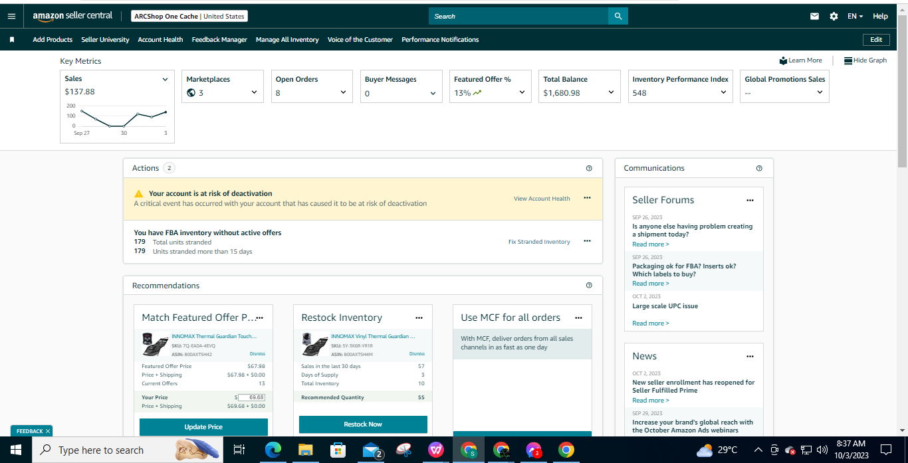Open the Communications help question icon
Viewport: 908px width, 463px height.
(759, 168)
